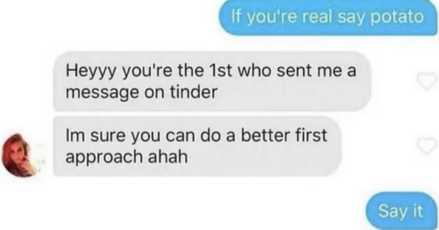Viewport: 439px width, 230px height.
Task: Tap the grey "message on tinder" bubble
Action: point(212,81)
